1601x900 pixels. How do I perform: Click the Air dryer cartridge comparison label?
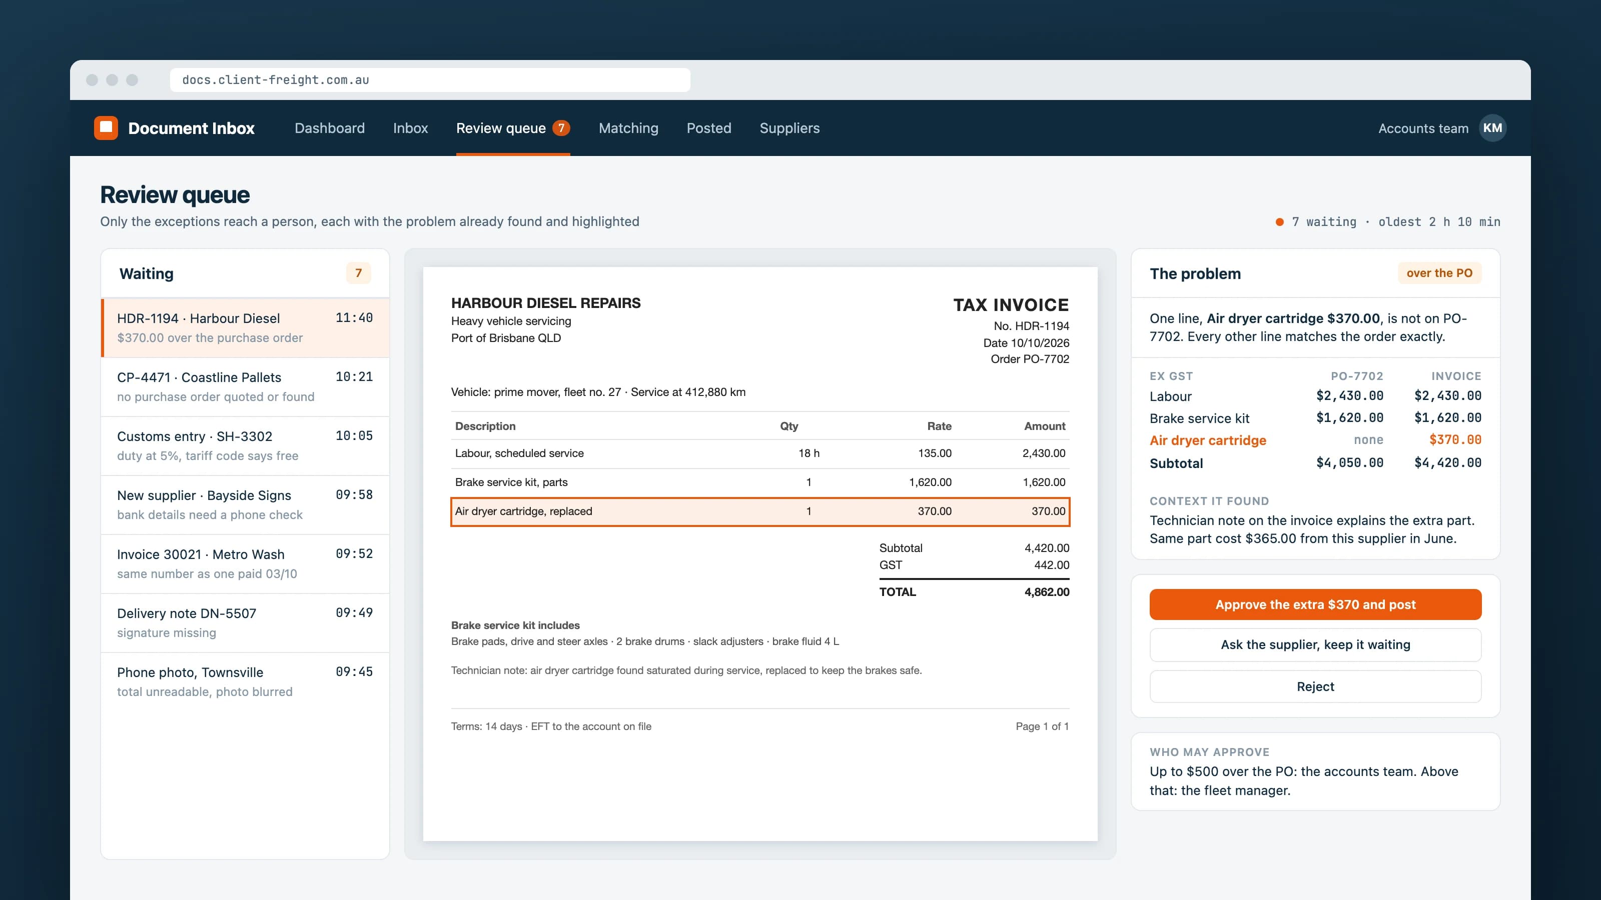pyautogui.click(x=1208, y=440)
